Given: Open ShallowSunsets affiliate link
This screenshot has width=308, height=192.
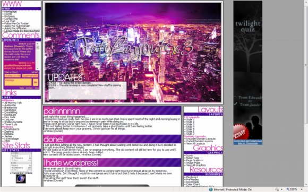Looking at the screenshot, I should coord(13,122).
